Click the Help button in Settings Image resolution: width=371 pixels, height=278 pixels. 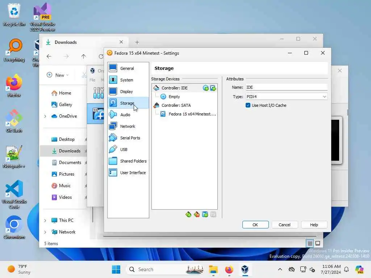[314, 225]
